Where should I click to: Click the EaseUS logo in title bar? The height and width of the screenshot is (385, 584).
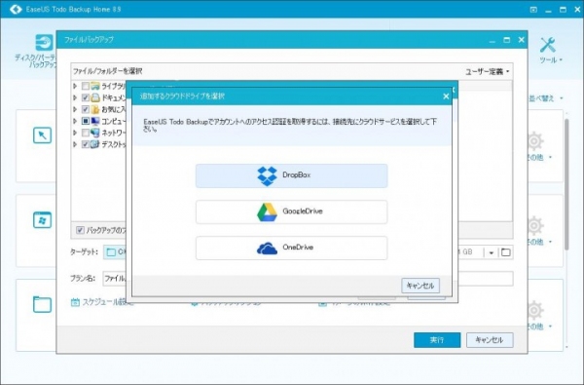coord(16,9)
